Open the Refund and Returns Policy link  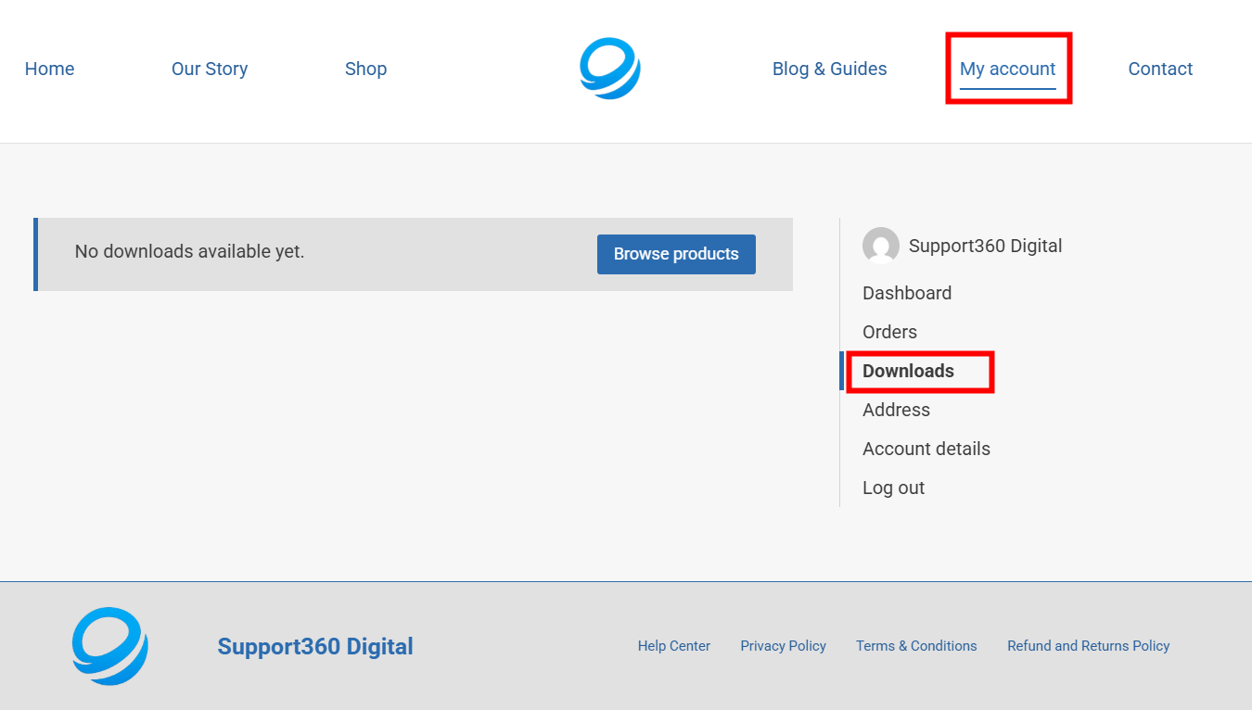pos(1088,646)
